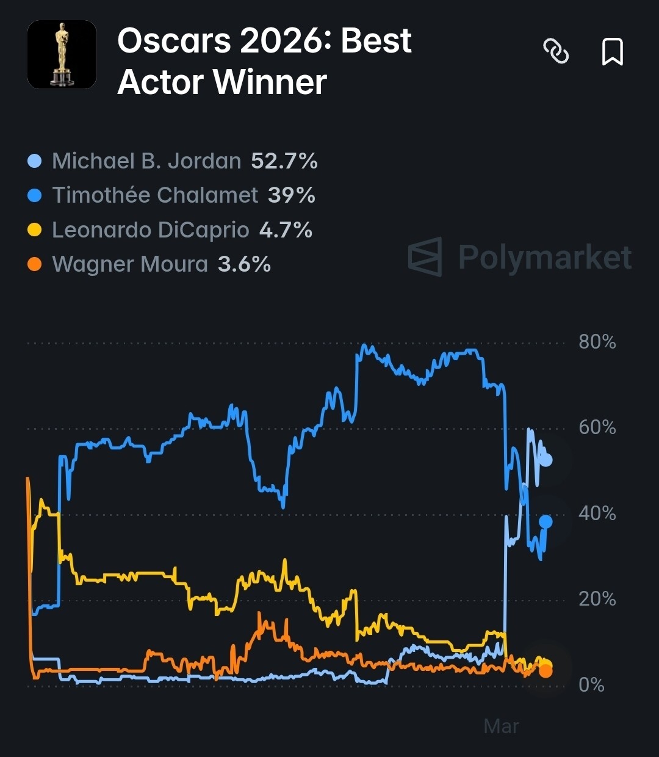The height and width of the screenshot is (757, 659).
Task: Click Michael B. Jordan's chart endpoint marker
Action: point(546,460)
